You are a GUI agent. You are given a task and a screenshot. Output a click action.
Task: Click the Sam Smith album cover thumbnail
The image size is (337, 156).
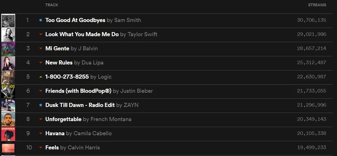click(x=8, y=21)
